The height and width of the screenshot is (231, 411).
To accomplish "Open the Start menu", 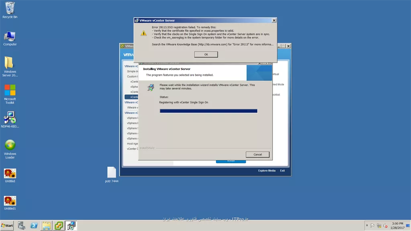I will click(7, 225).
